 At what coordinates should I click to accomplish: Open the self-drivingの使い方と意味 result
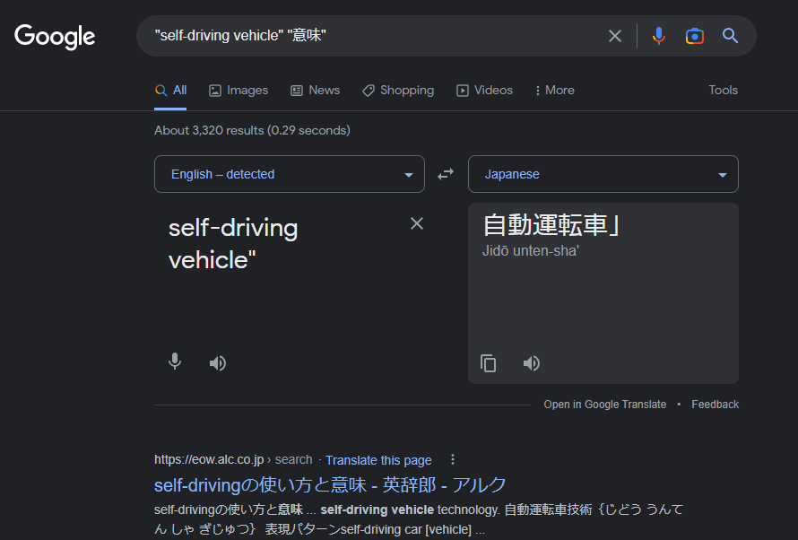[x=330, y=484]
